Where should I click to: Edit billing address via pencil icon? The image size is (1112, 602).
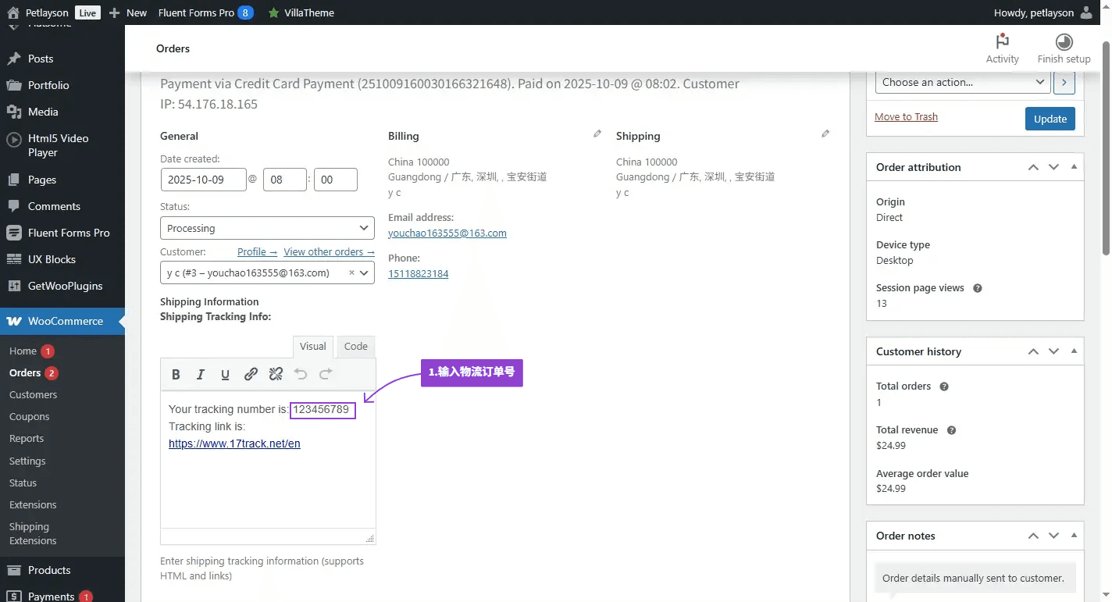coord(597,134)
